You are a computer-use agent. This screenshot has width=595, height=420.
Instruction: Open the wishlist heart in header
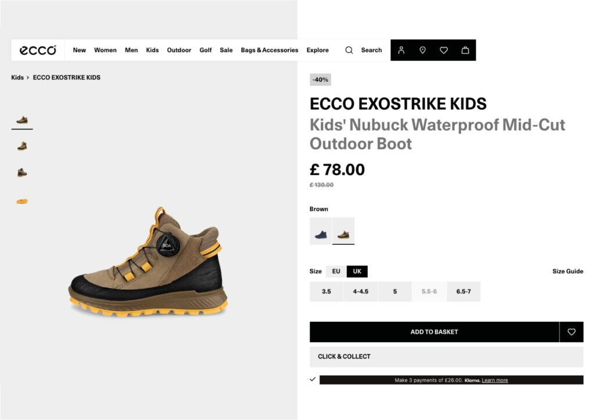click(x=443, y=50)
